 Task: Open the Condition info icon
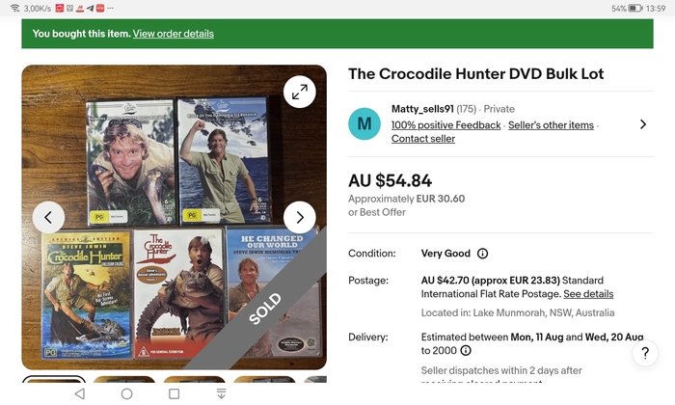482,254
